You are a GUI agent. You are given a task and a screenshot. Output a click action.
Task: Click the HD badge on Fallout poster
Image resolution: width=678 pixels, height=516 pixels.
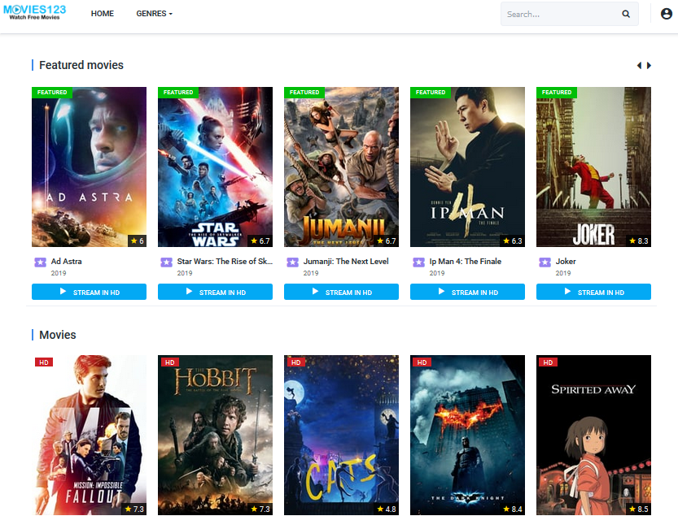(x=44, y=362)
